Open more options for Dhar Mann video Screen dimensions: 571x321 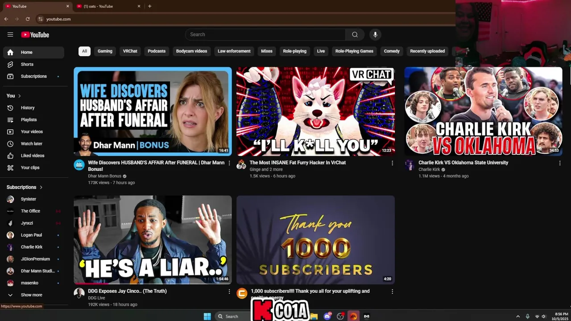[229, 163]
